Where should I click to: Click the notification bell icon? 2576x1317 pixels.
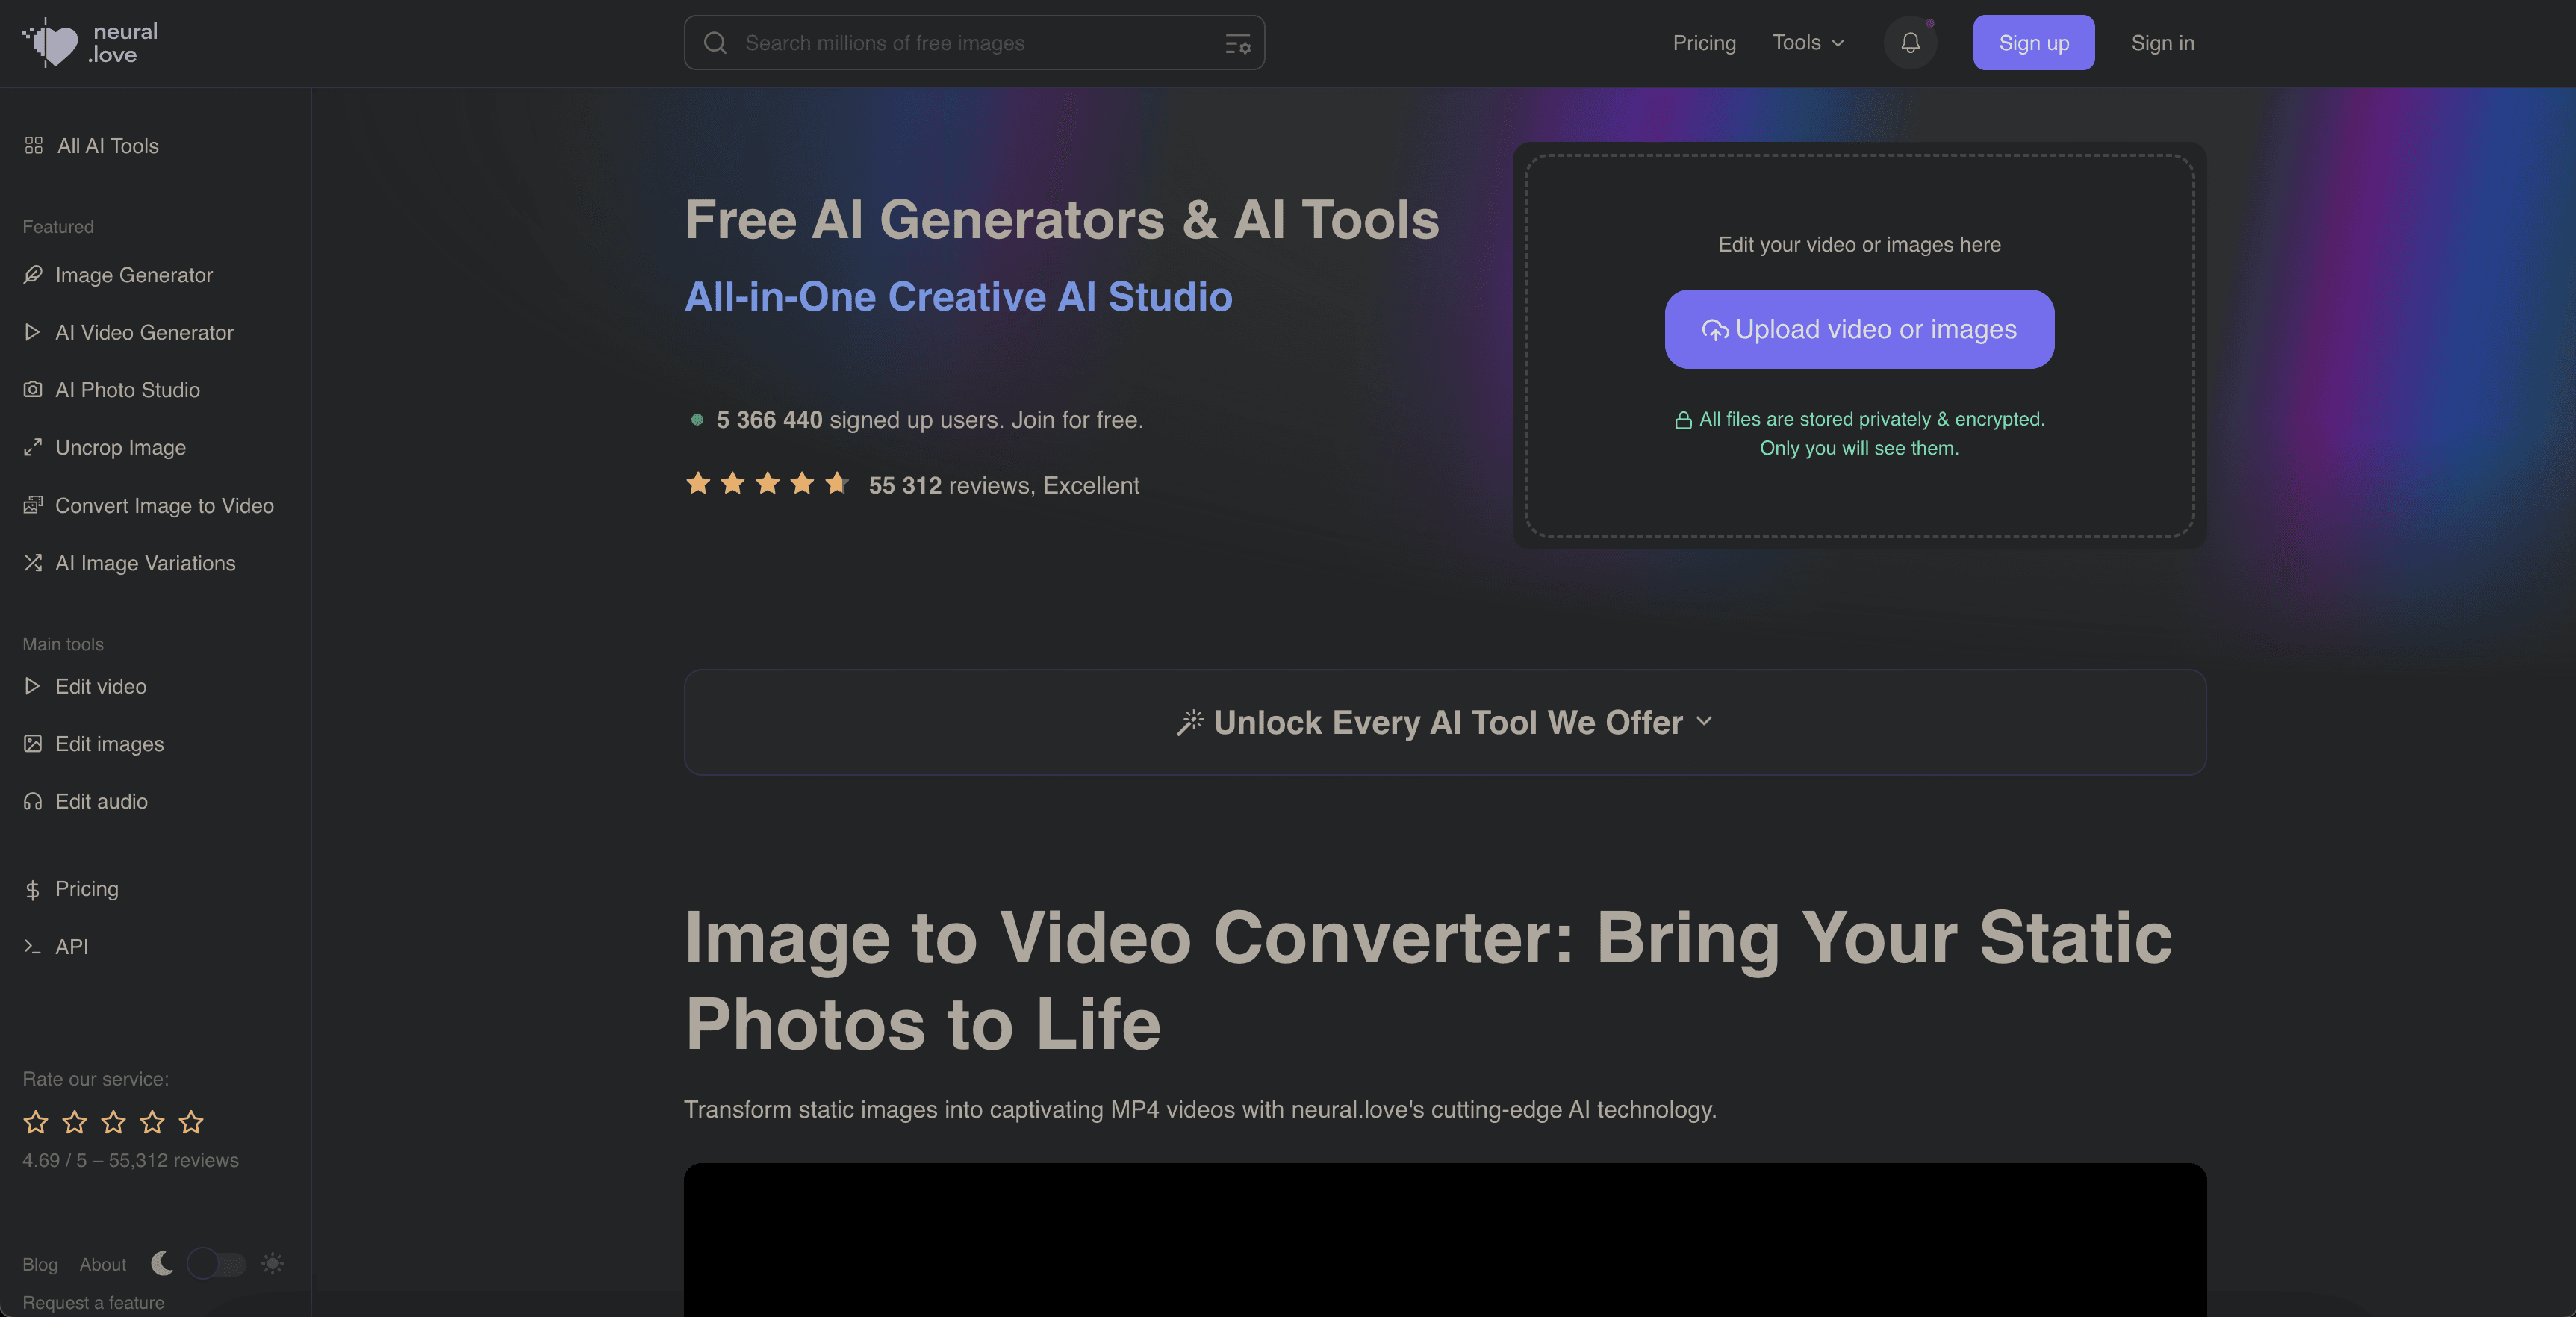1910,43
